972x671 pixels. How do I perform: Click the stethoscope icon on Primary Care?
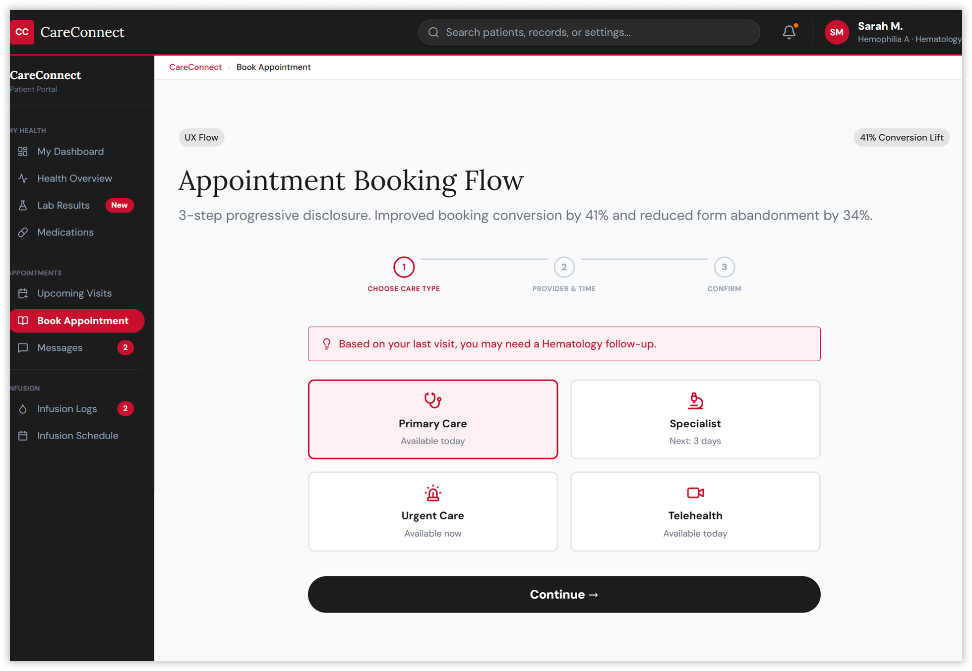432,400
